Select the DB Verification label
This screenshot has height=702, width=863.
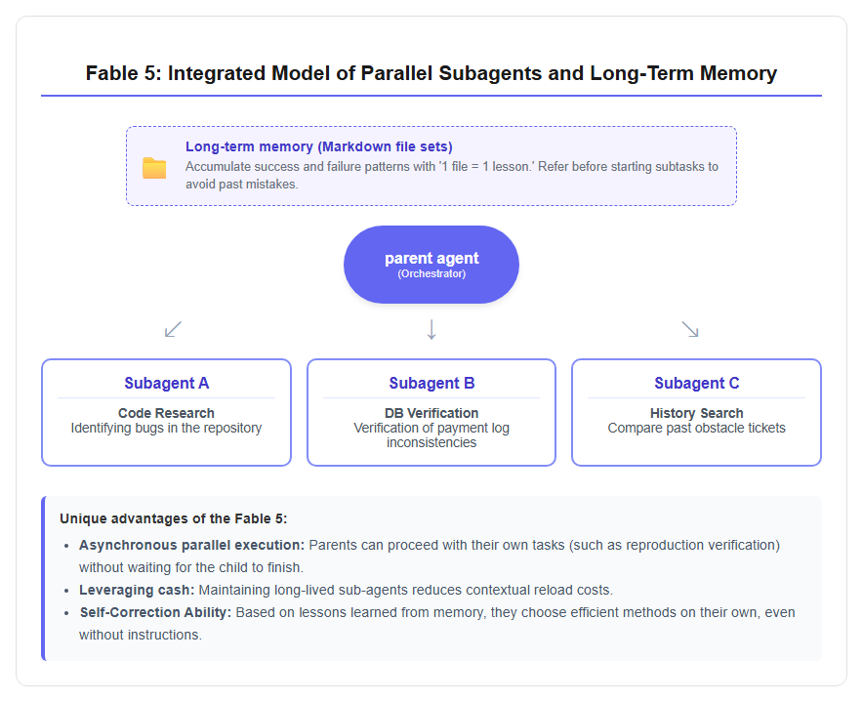pos(431,413)
